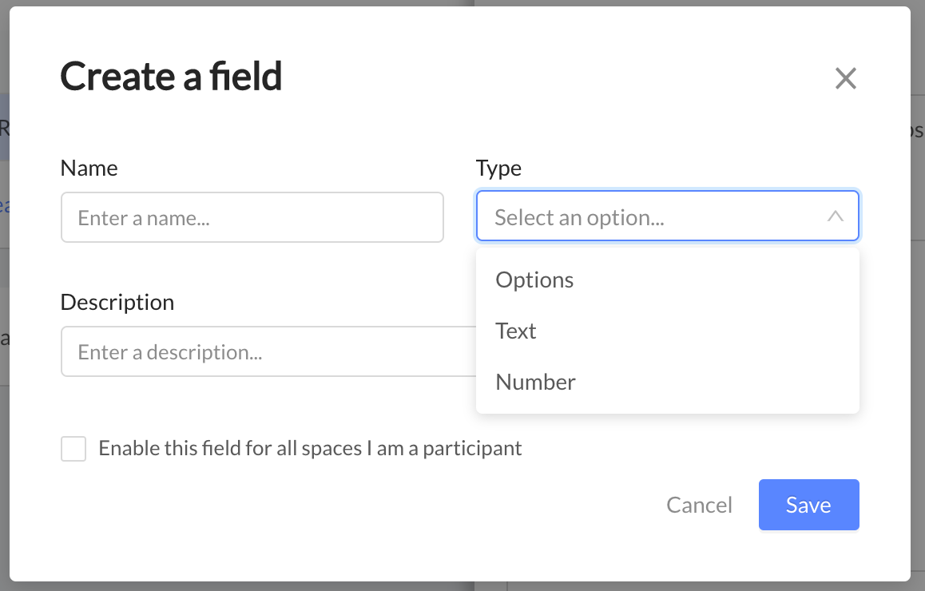The height and width of the screenshot is (591, 925).
Task: Choose Options from the Type list
Action: (534, 280)
